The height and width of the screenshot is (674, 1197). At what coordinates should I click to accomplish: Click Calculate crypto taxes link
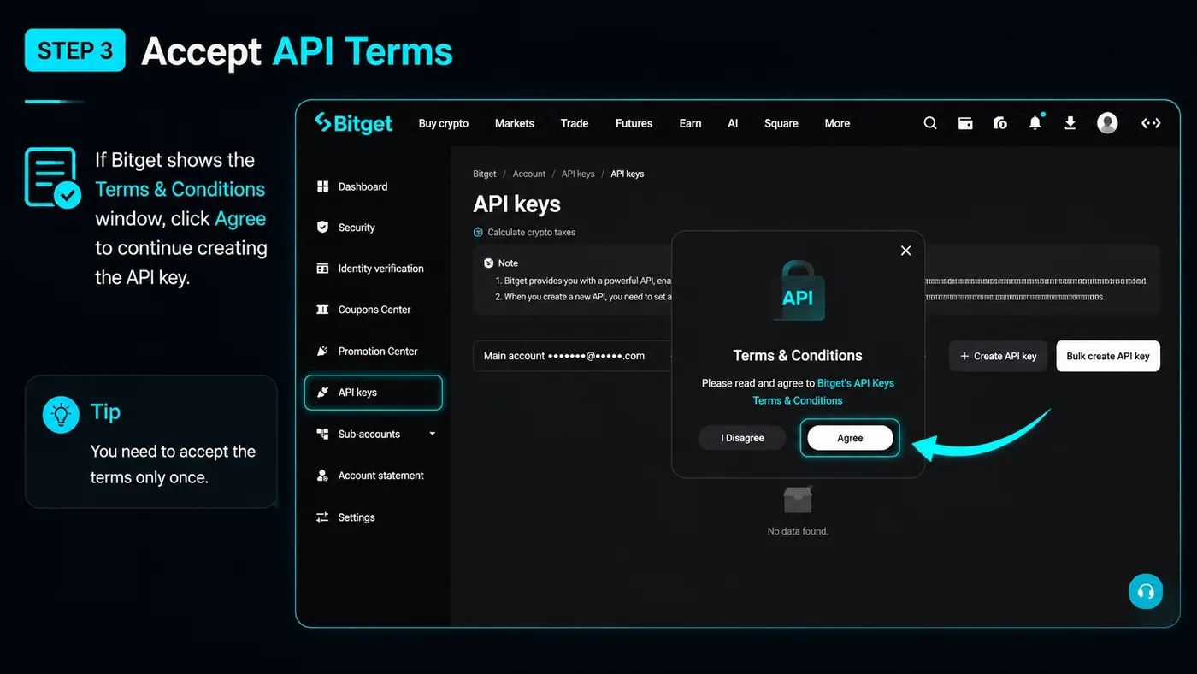532,233
